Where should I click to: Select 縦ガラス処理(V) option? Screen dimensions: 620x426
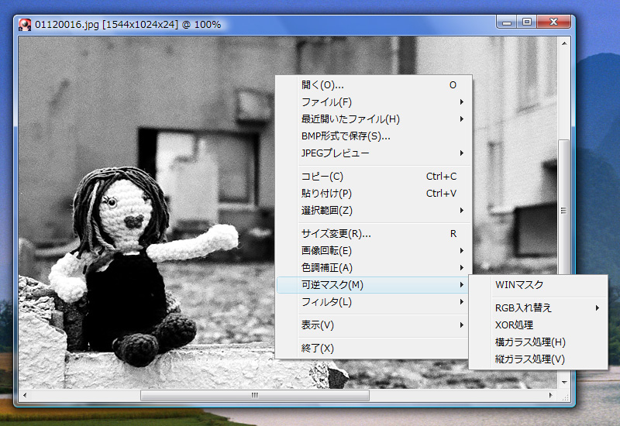point(538,359)
